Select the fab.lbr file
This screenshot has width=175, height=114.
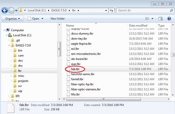pos(75,69)
